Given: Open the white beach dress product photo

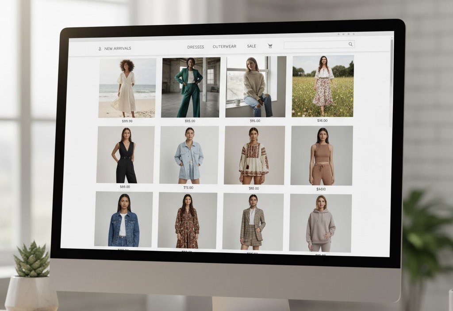Looking at the screenshot, I should point(127,88).
